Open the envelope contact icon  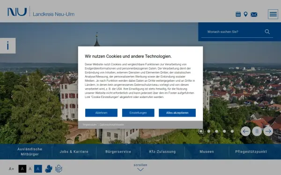(x=254, y=14)
